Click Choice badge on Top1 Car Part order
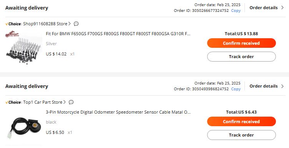Image resolution: width=289 pixels, height=148 pixels. (13, 102)
